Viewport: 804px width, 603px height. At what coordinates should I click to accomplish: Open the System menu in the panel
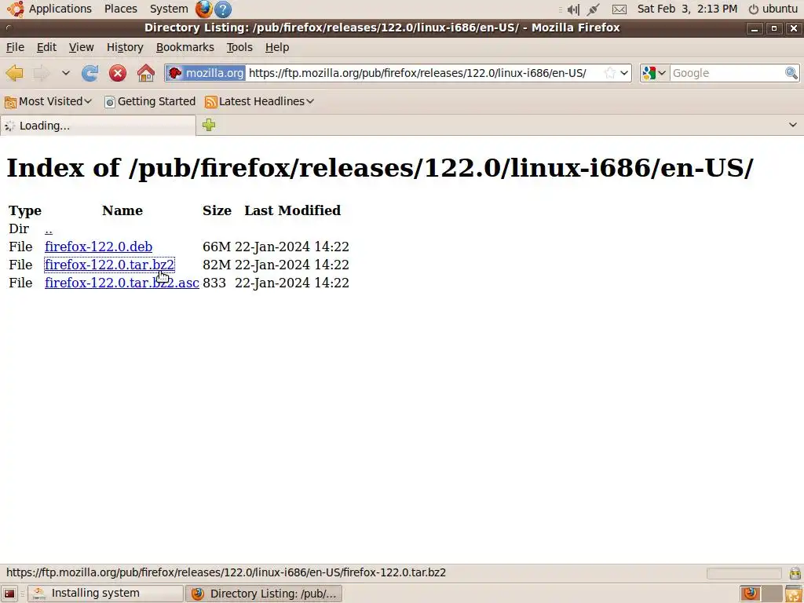coord(169,9)
